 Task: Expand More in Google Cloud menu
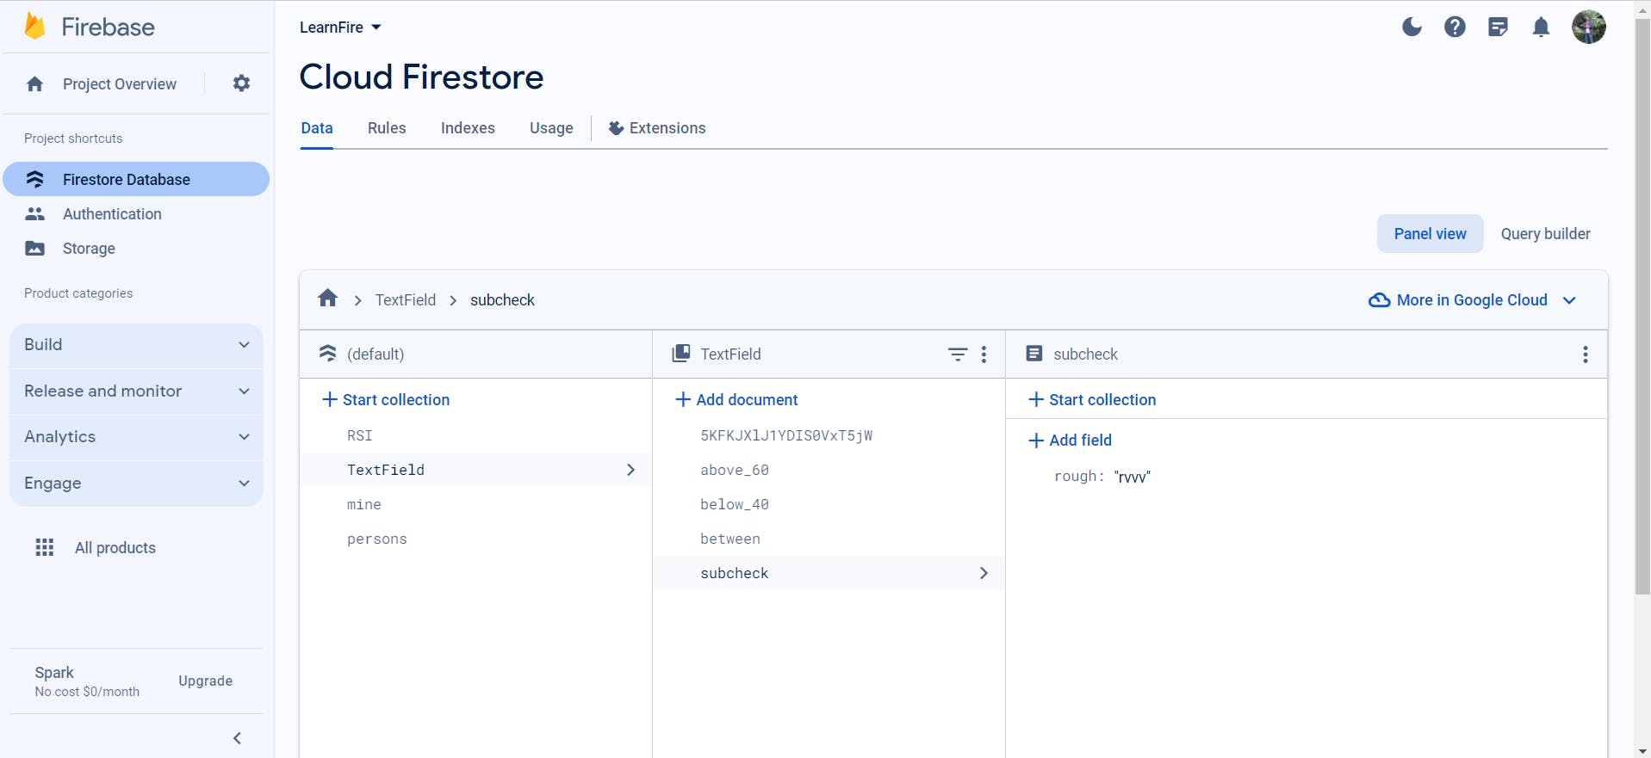coord(1473,300)
